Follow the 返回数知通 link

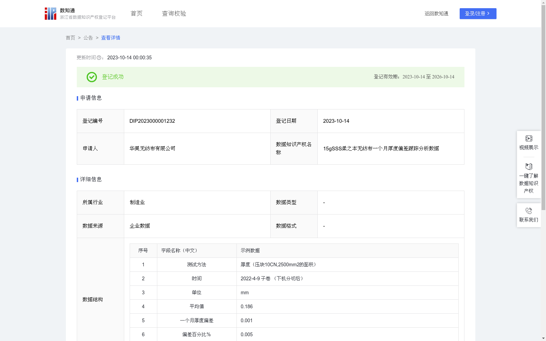(x=436, y=14)
